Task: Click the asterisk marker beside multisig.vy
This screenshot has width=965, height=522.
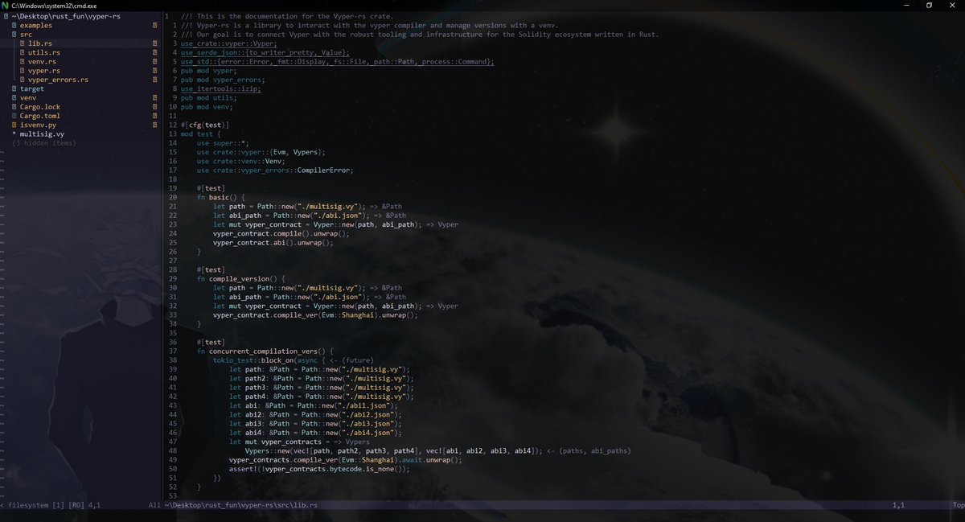Action: point(14,134)
